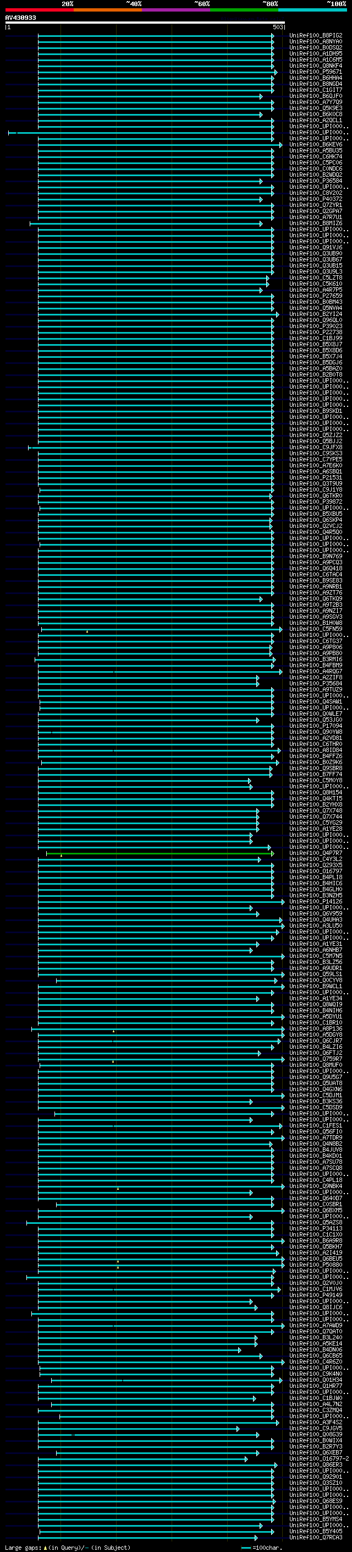Choose the UniRef100_Q9NBK4 entry
352x1552 pixels.
(315, 1186)
